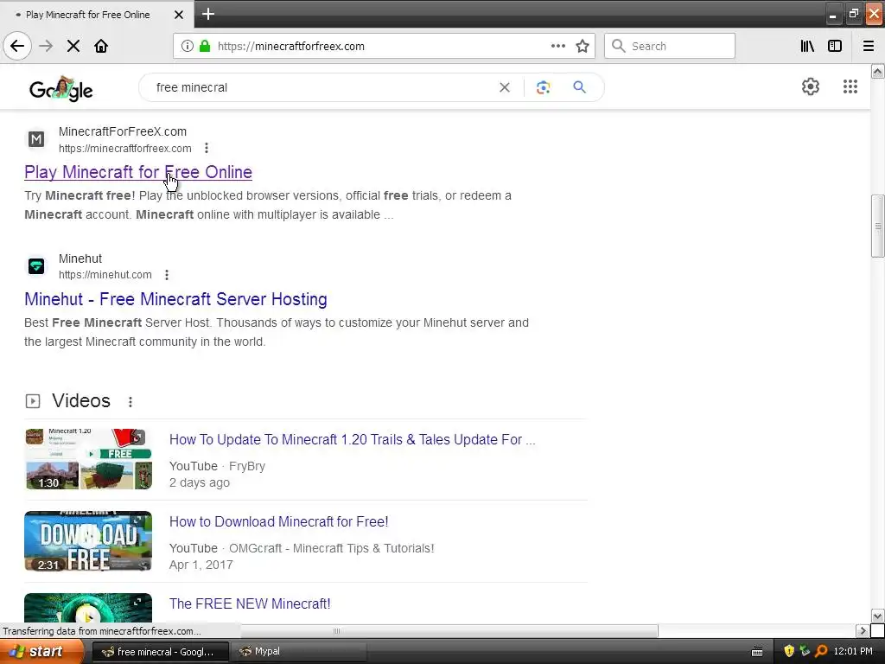Open The FREE NEW Minecraft thumbnail
The width and height of the screenshot is (885, 664).
click(x=88, y=608)
